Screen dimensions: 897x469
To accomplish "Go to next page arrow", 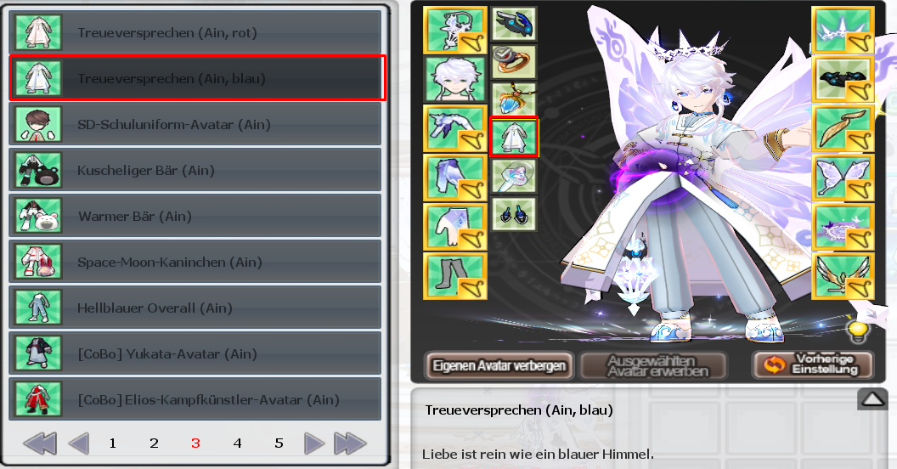I will 313,444.
